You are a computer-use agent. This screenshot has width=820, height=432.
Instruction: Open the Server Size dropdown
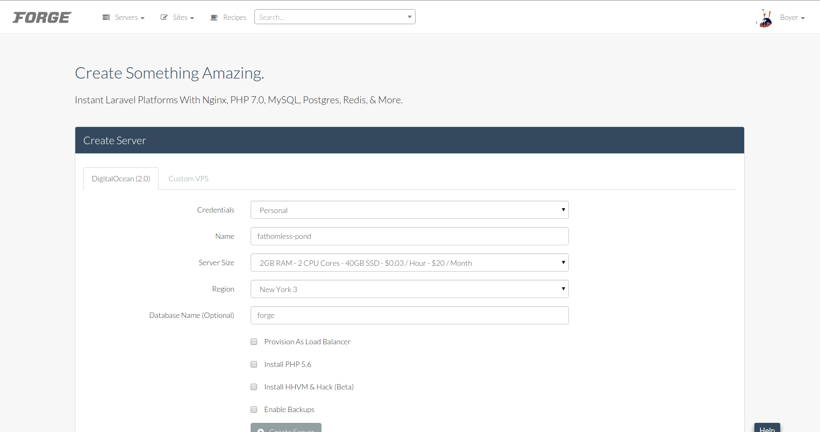[410, 263]
